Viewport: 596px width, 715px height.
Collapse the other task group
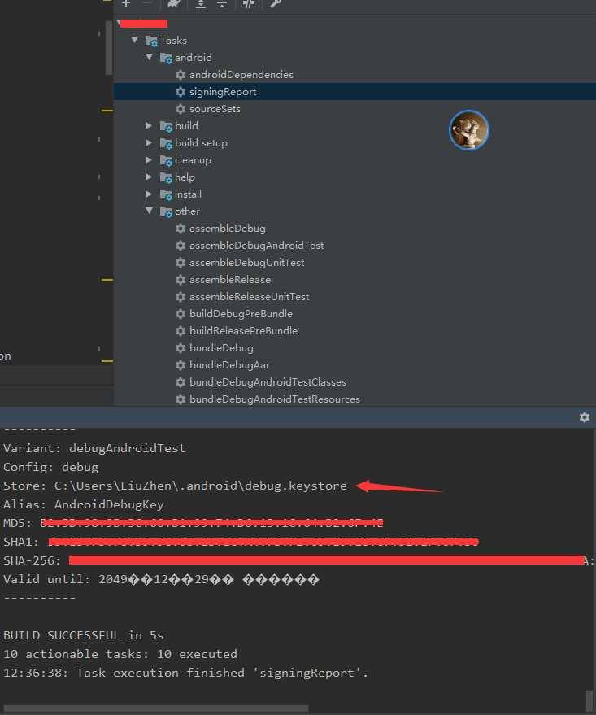pos(149,211)
